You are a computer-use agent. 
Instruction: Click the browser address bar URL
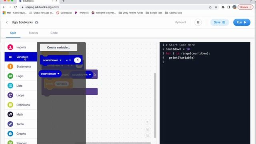[x=42, y=7]
